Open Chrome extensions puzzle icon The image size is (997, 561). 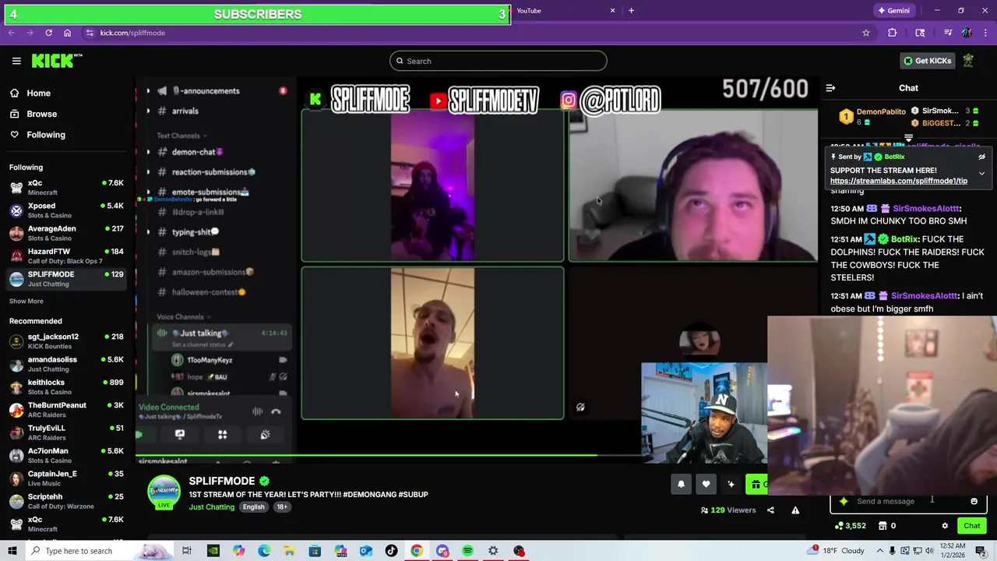click(x=893, y=33)
